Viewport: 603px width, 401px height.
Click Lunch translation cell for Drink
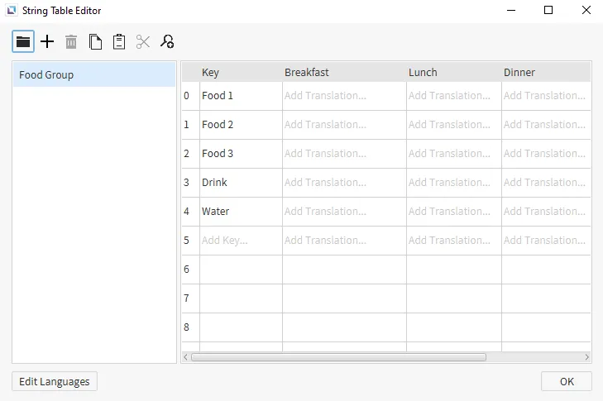click(453, 183)
